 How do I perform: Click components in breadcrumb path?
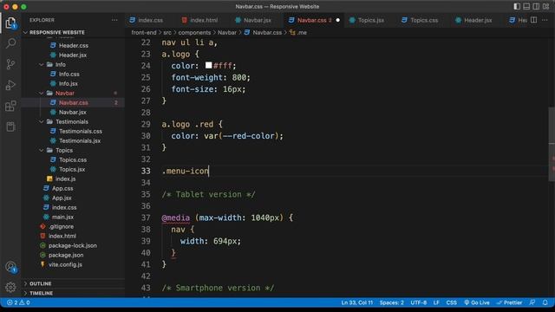coord(194,33)
